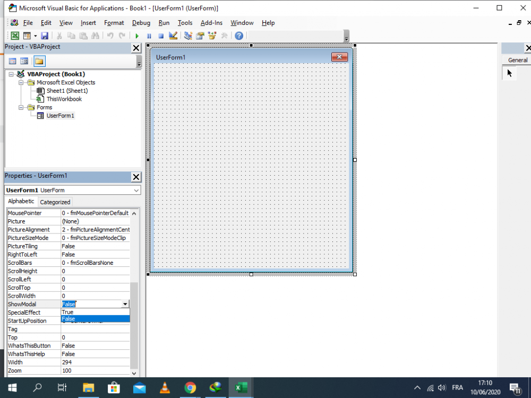Screen dimensions: 531x398
Task: Switch to the Alphabetic properties tab
Action: [x=21, y=201]
